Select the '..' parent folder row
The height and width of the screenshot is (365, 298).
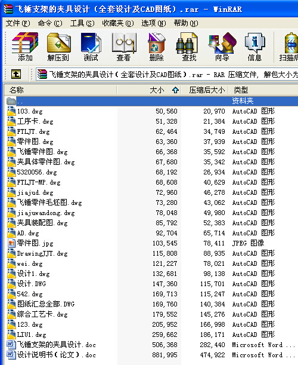pos(151,101)
